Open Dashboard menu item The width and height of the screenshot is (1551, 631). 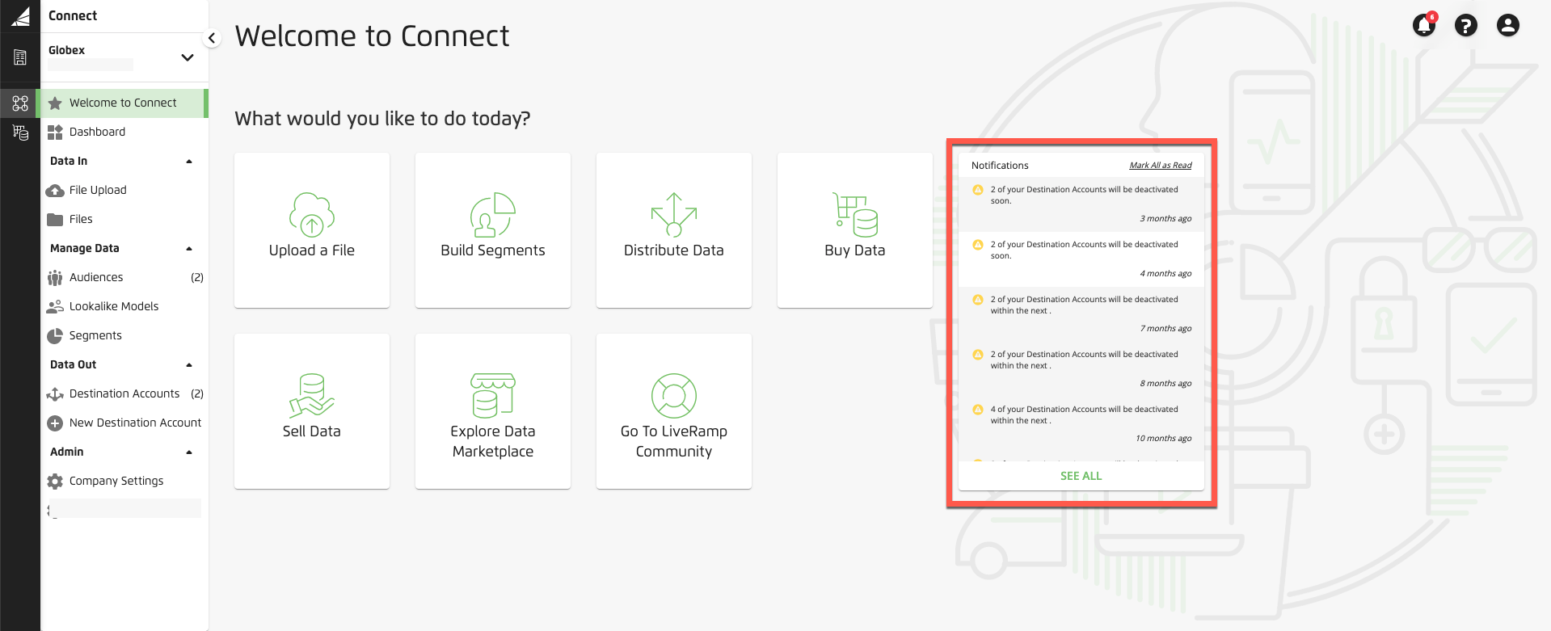pyautogui.click(x=124, y=132)
